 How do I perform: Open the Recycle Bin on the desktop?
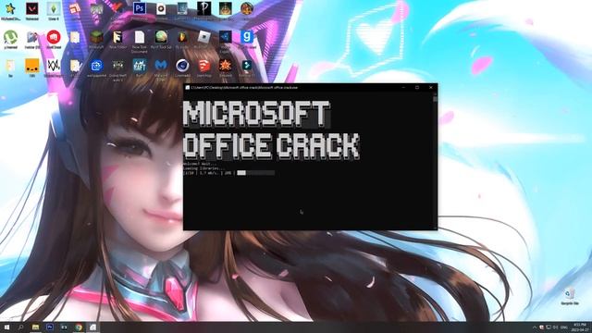[x=570, y=294]
